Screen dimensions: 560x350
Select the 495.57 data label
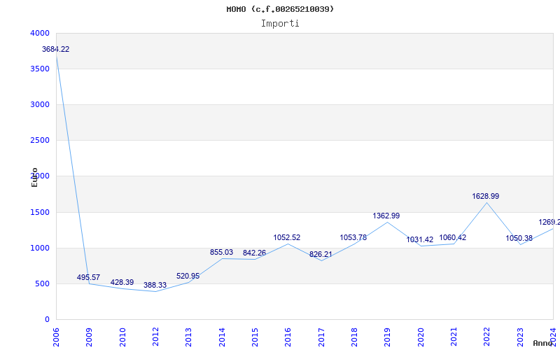click(88, 277)
